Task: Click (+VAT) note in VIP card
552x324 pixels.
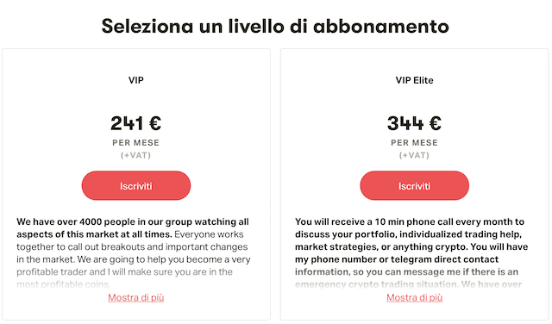Action: point(136,155)
